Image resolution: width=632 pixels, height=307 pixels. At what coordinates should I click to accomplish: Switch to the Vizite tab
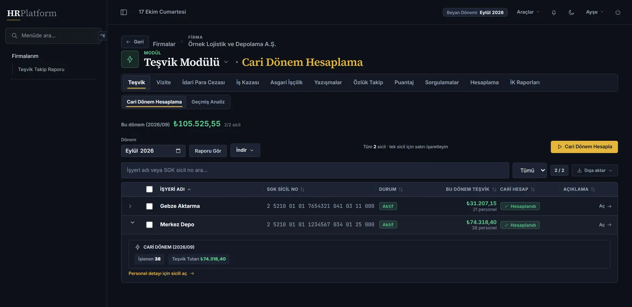[x=164, y=82]
